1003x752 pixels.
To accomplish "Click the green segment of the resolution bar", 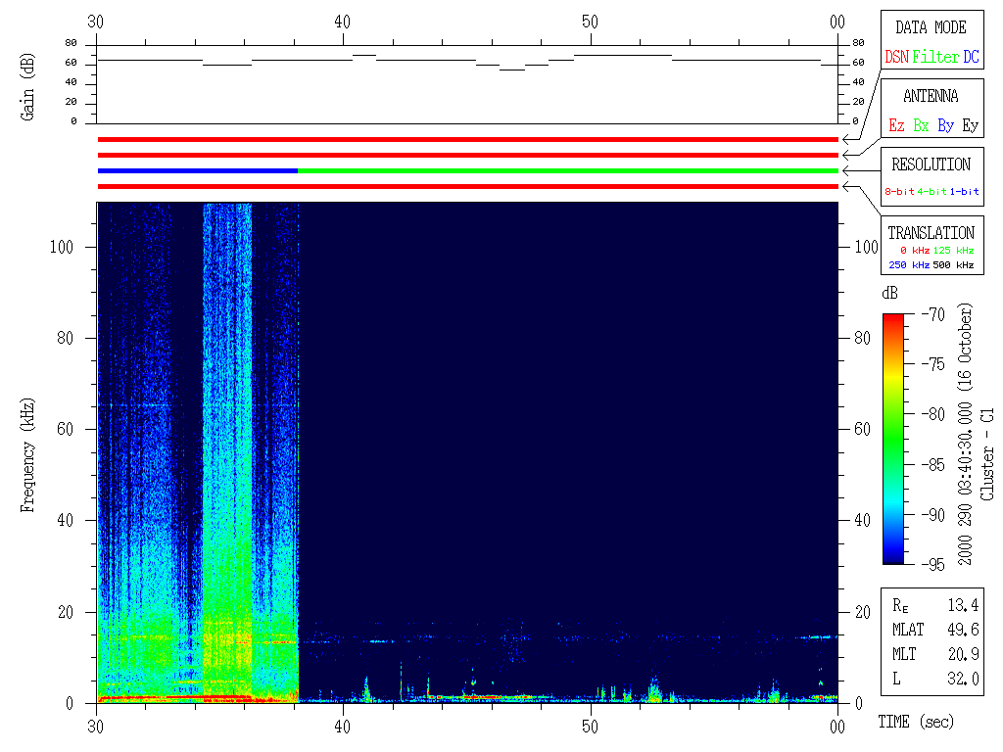I will click(568, 170).
